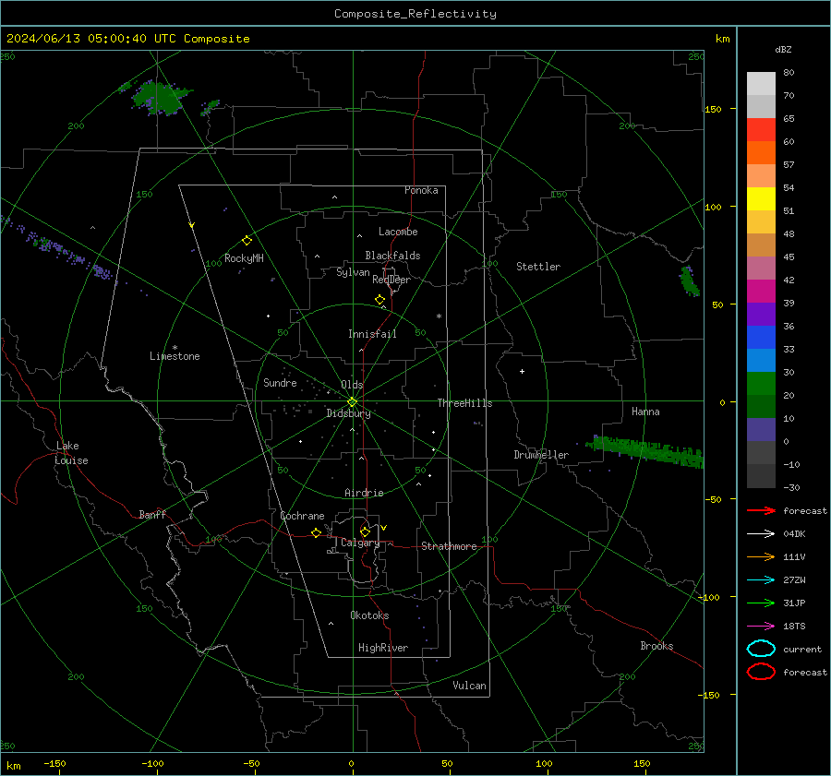The width and height of the screenshot is (831, 776).
Task: Select the magenta 39–42 dBZ color swatch
Action: pos(761,292)
